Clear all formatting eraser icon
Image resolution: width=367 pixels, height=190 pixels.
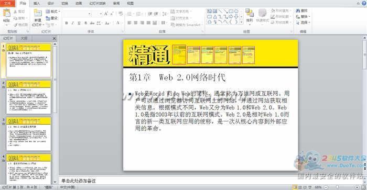[x=121, y=14]
